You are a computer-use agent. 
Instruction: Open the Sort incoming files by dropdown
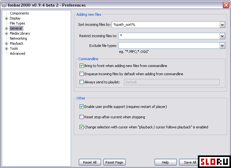222,25
